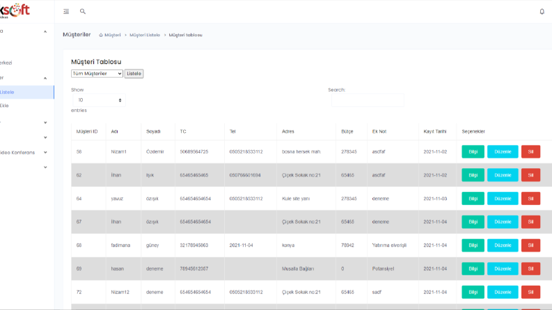Click Düzenle button for customer 67
This screenshot has height=310, width=552.
click(503, 222)
